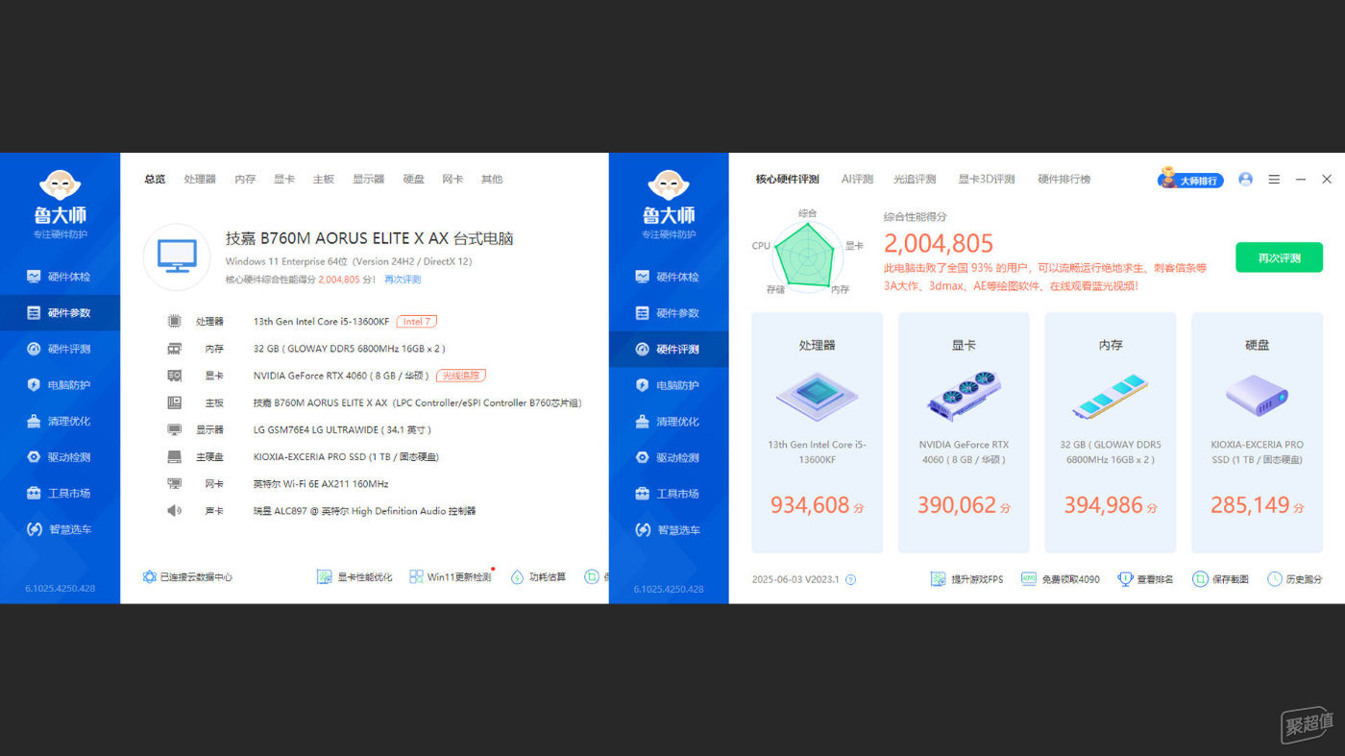Image resolution: width=1345 pixels, height=756 pixels.
Task: Open 功耗估算 tool
Action: pyautogui.click(x=538, y=576)
